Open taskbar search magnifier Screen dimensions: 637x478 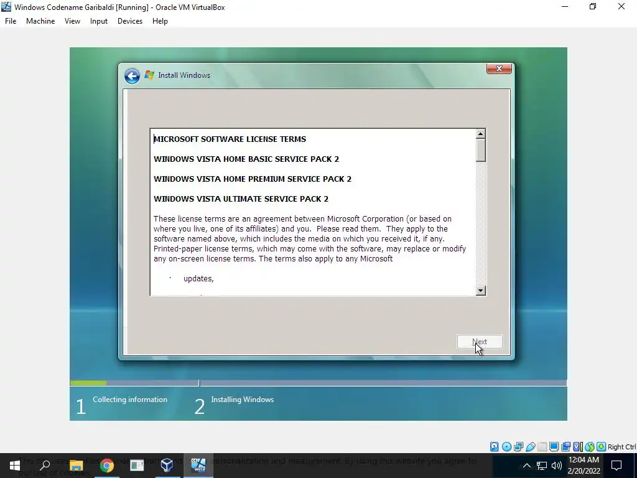tap(45, 466)
